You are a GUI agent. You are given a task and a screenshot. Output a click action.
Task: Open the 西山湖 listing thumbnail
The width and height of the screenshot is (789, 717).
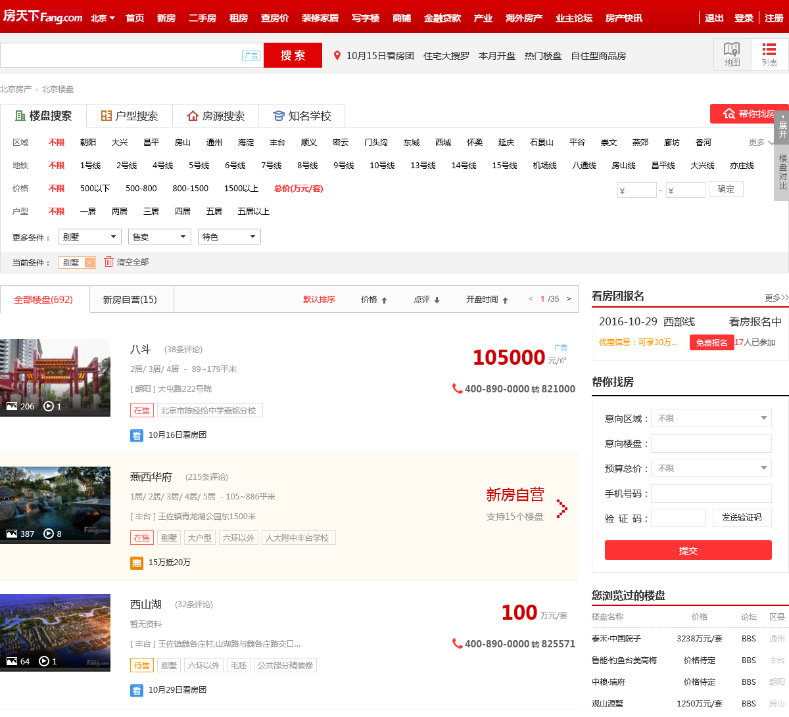pos(55,633)
